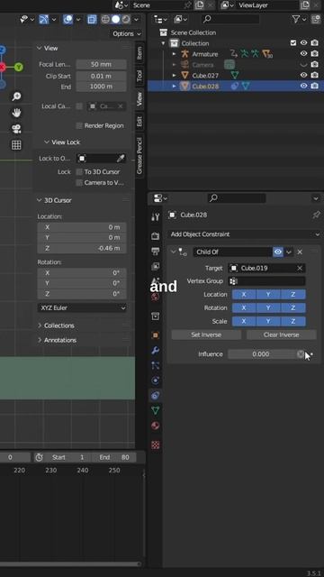Image resolution: width=324 pixels, height=577 pixels.
Task: Expand the Armature tree item in Outliner
Action: [x=175, y=54]
